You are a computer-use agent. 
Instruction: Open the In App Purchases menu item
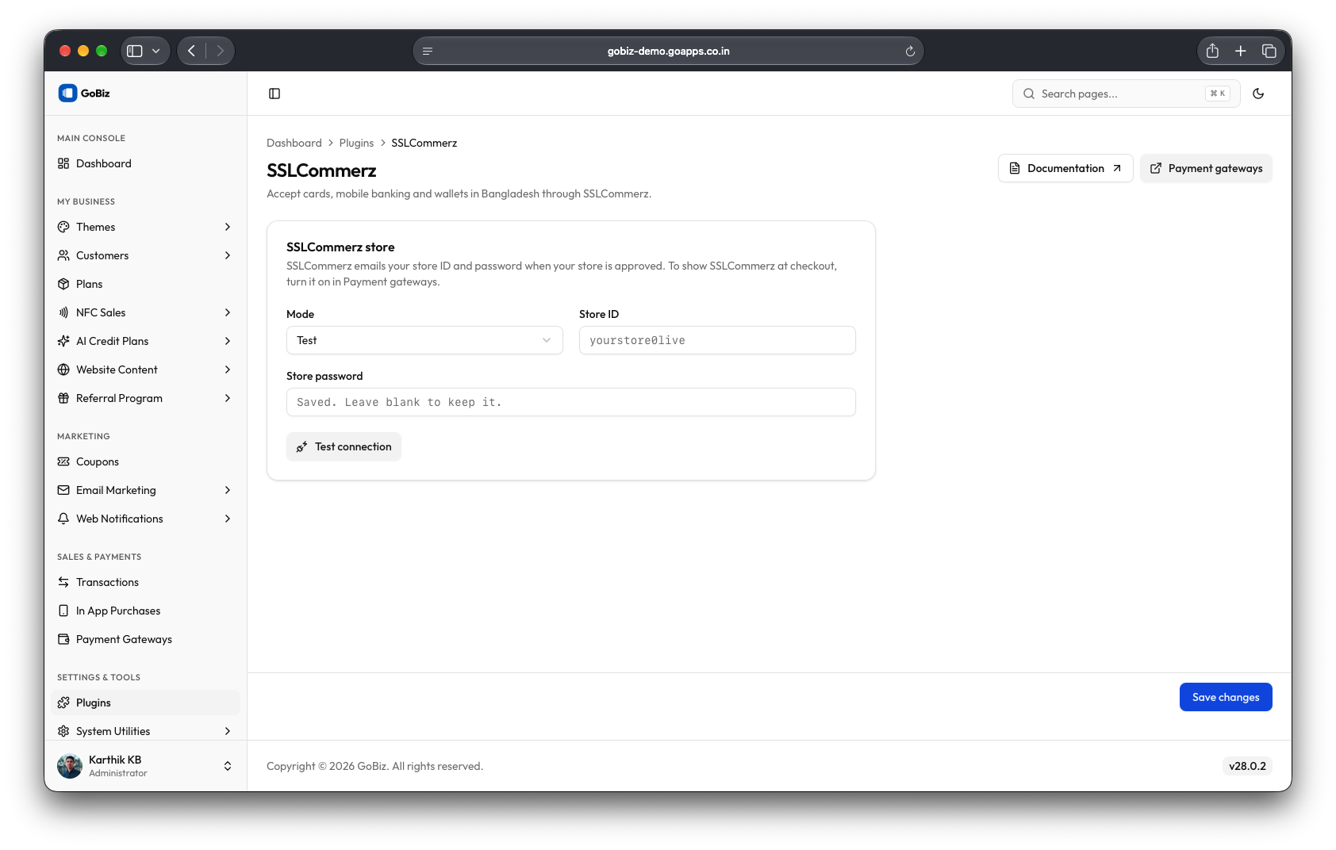(145, 611)
